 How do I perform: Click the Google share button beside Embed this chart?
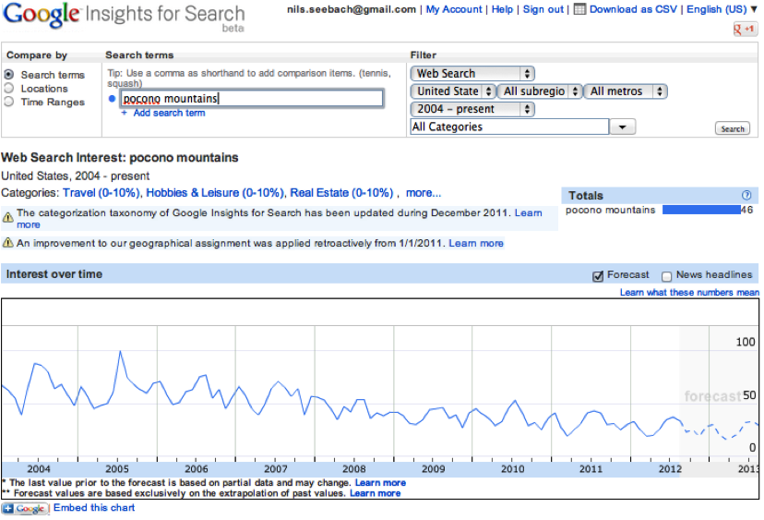coord(25,508)
